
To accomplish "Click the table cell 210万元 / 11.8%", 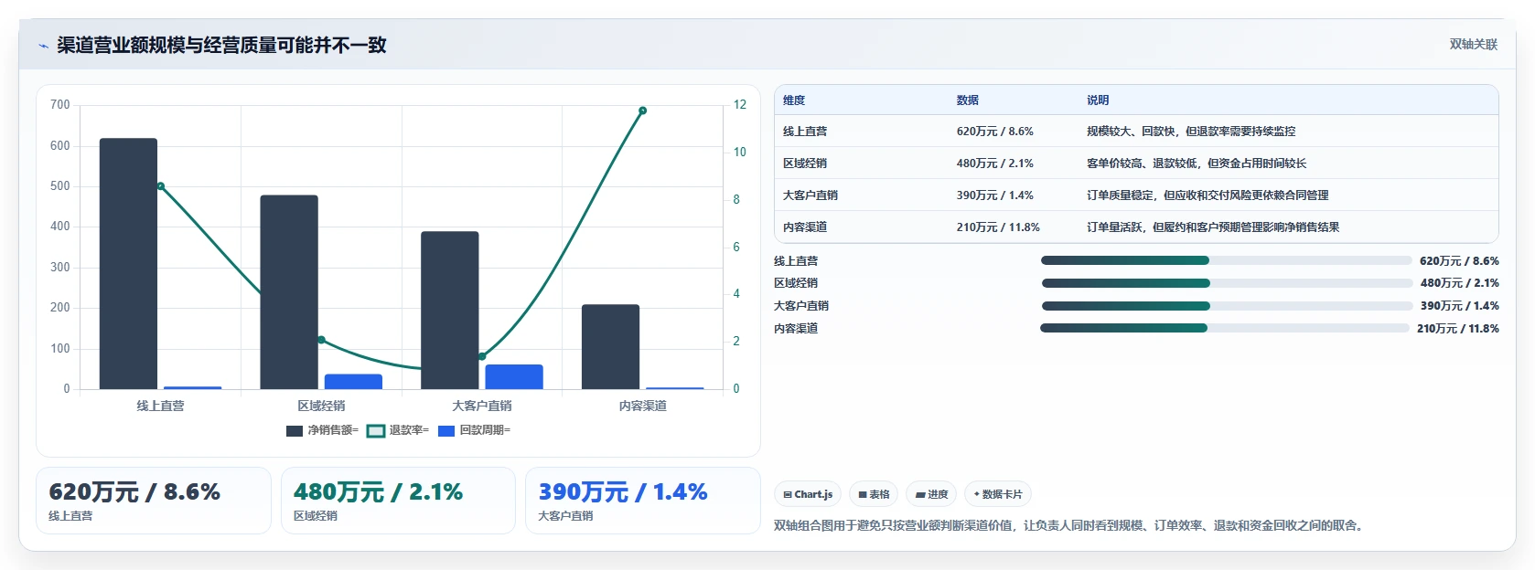I will (998, 227).
